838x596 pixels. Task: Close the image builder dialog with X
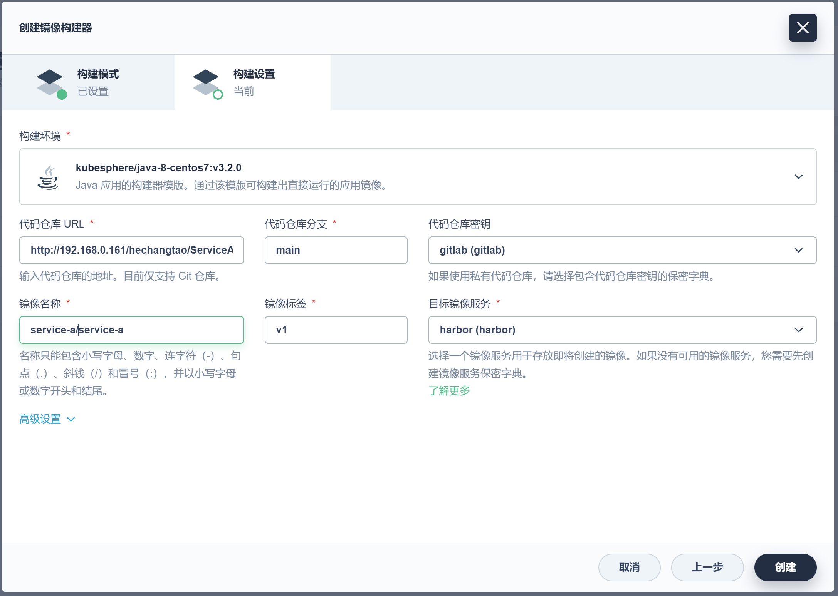[x=802, y=28]
